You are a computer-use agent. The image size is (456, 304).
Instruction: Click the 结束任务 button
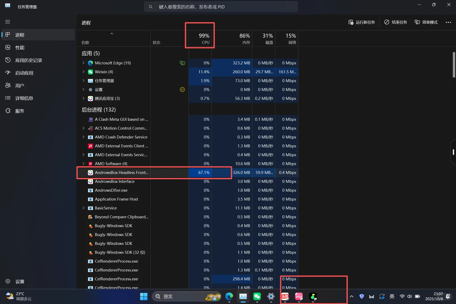tap(395, 22)
